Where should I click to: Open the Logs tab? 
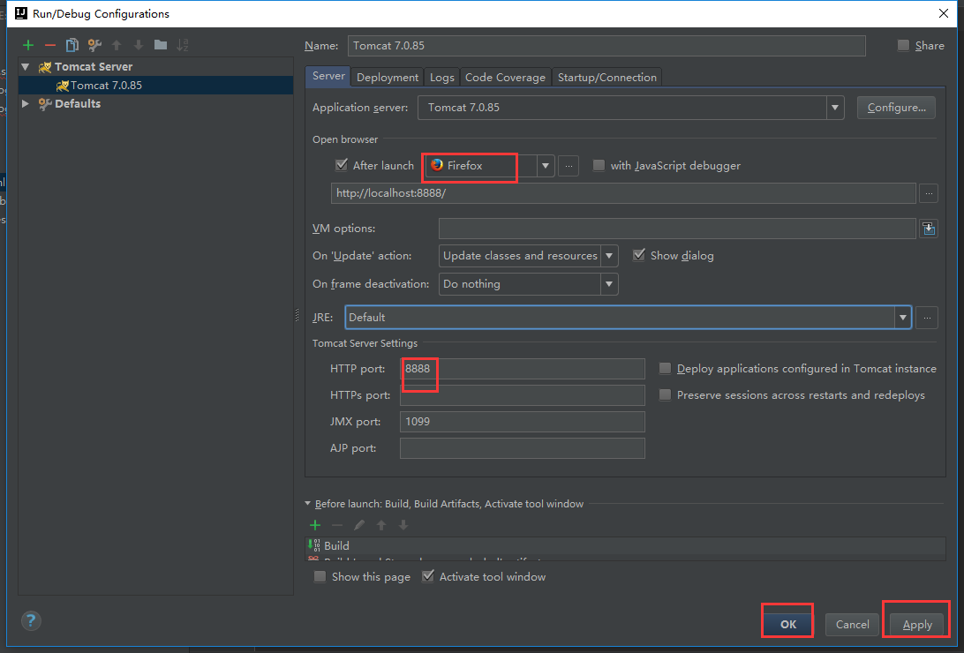[442, 78]
